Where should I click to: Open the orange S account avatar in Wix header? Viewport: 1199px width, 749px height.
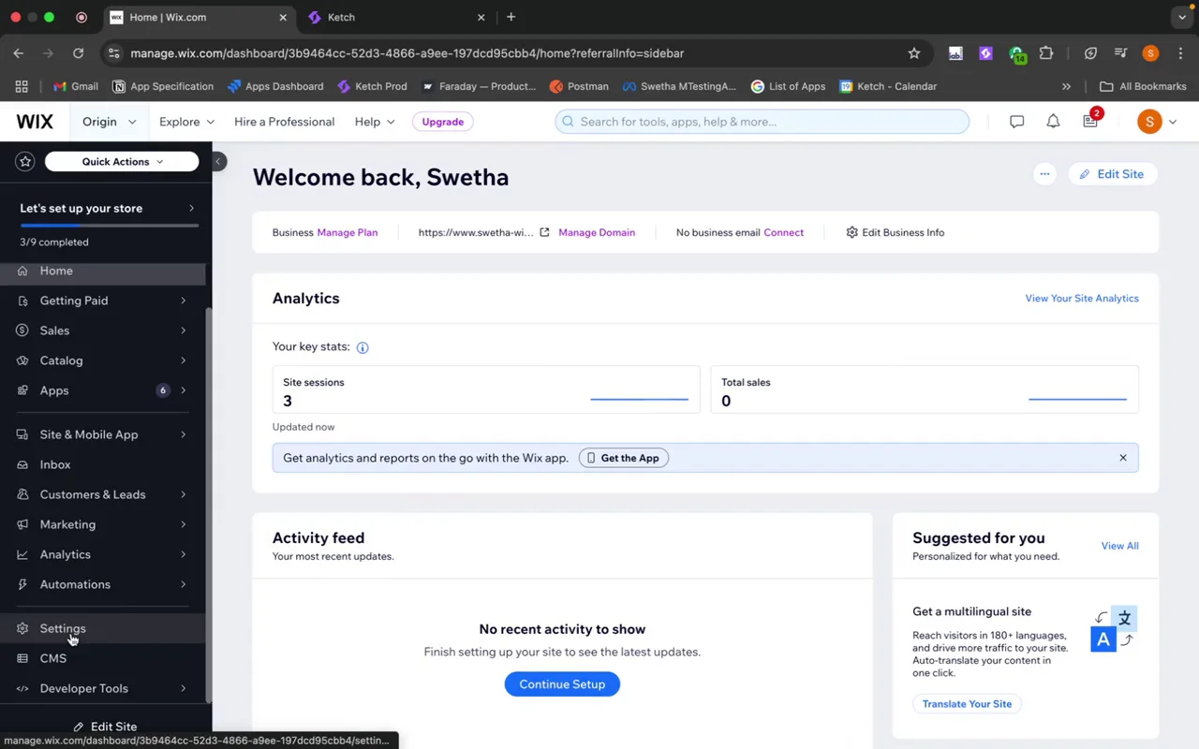[x=1149, y=122]
